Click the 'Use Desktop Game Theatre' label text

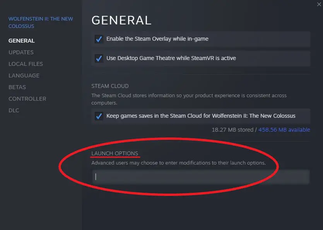[x=171, y=58]
